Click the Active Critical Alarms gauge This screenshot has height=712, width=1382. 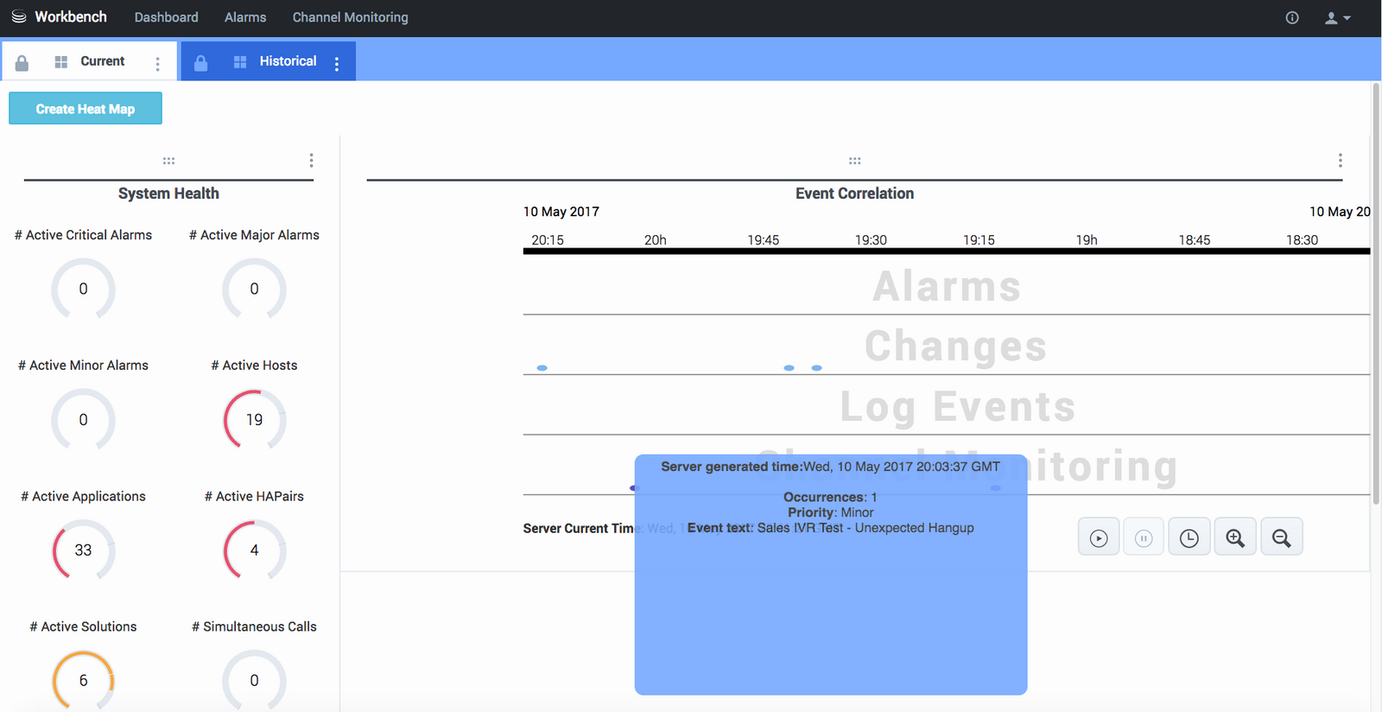coord(83,289)
